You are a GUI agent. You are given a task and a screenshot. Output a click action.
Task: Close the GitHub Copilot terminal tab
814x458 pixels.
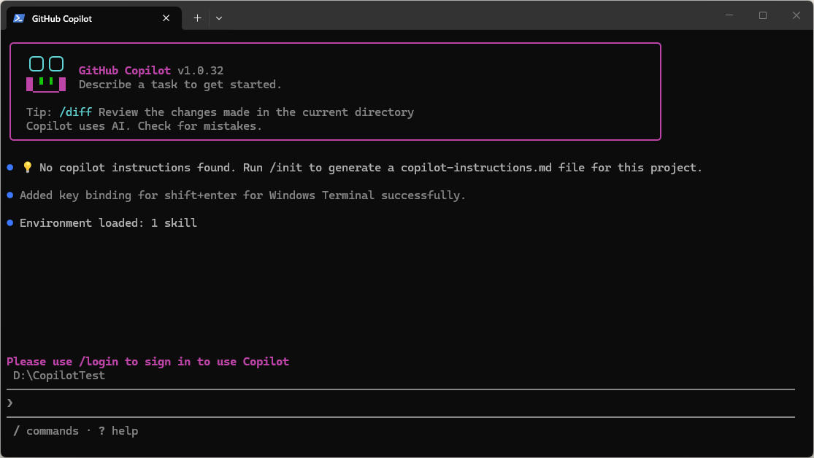tap(166, 18)
